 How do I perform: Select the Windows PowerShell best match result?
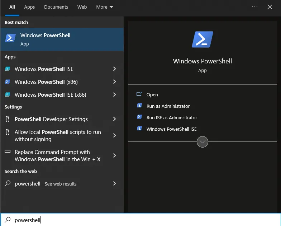click(x=62, y=39)
